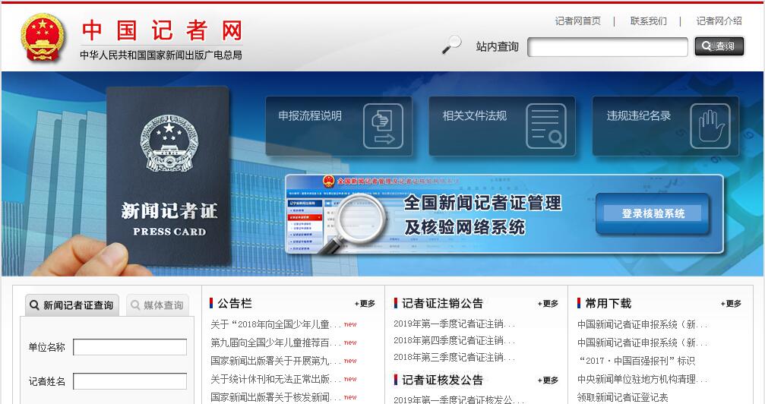Viewport: 765px width, 404px height.
Task: Click the 单位名称 input field
Action: tap(130, 347)
